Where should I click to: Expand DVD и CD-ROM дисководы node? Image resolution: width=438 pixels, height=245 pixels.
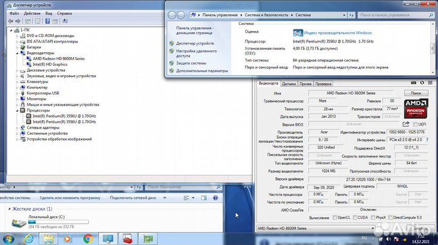pos(17,36)
